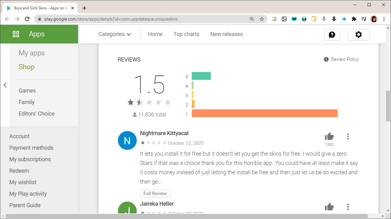Click the grey download arrow extension icon
This screenshot has height=219, width=391.
[x=324, y=19]
